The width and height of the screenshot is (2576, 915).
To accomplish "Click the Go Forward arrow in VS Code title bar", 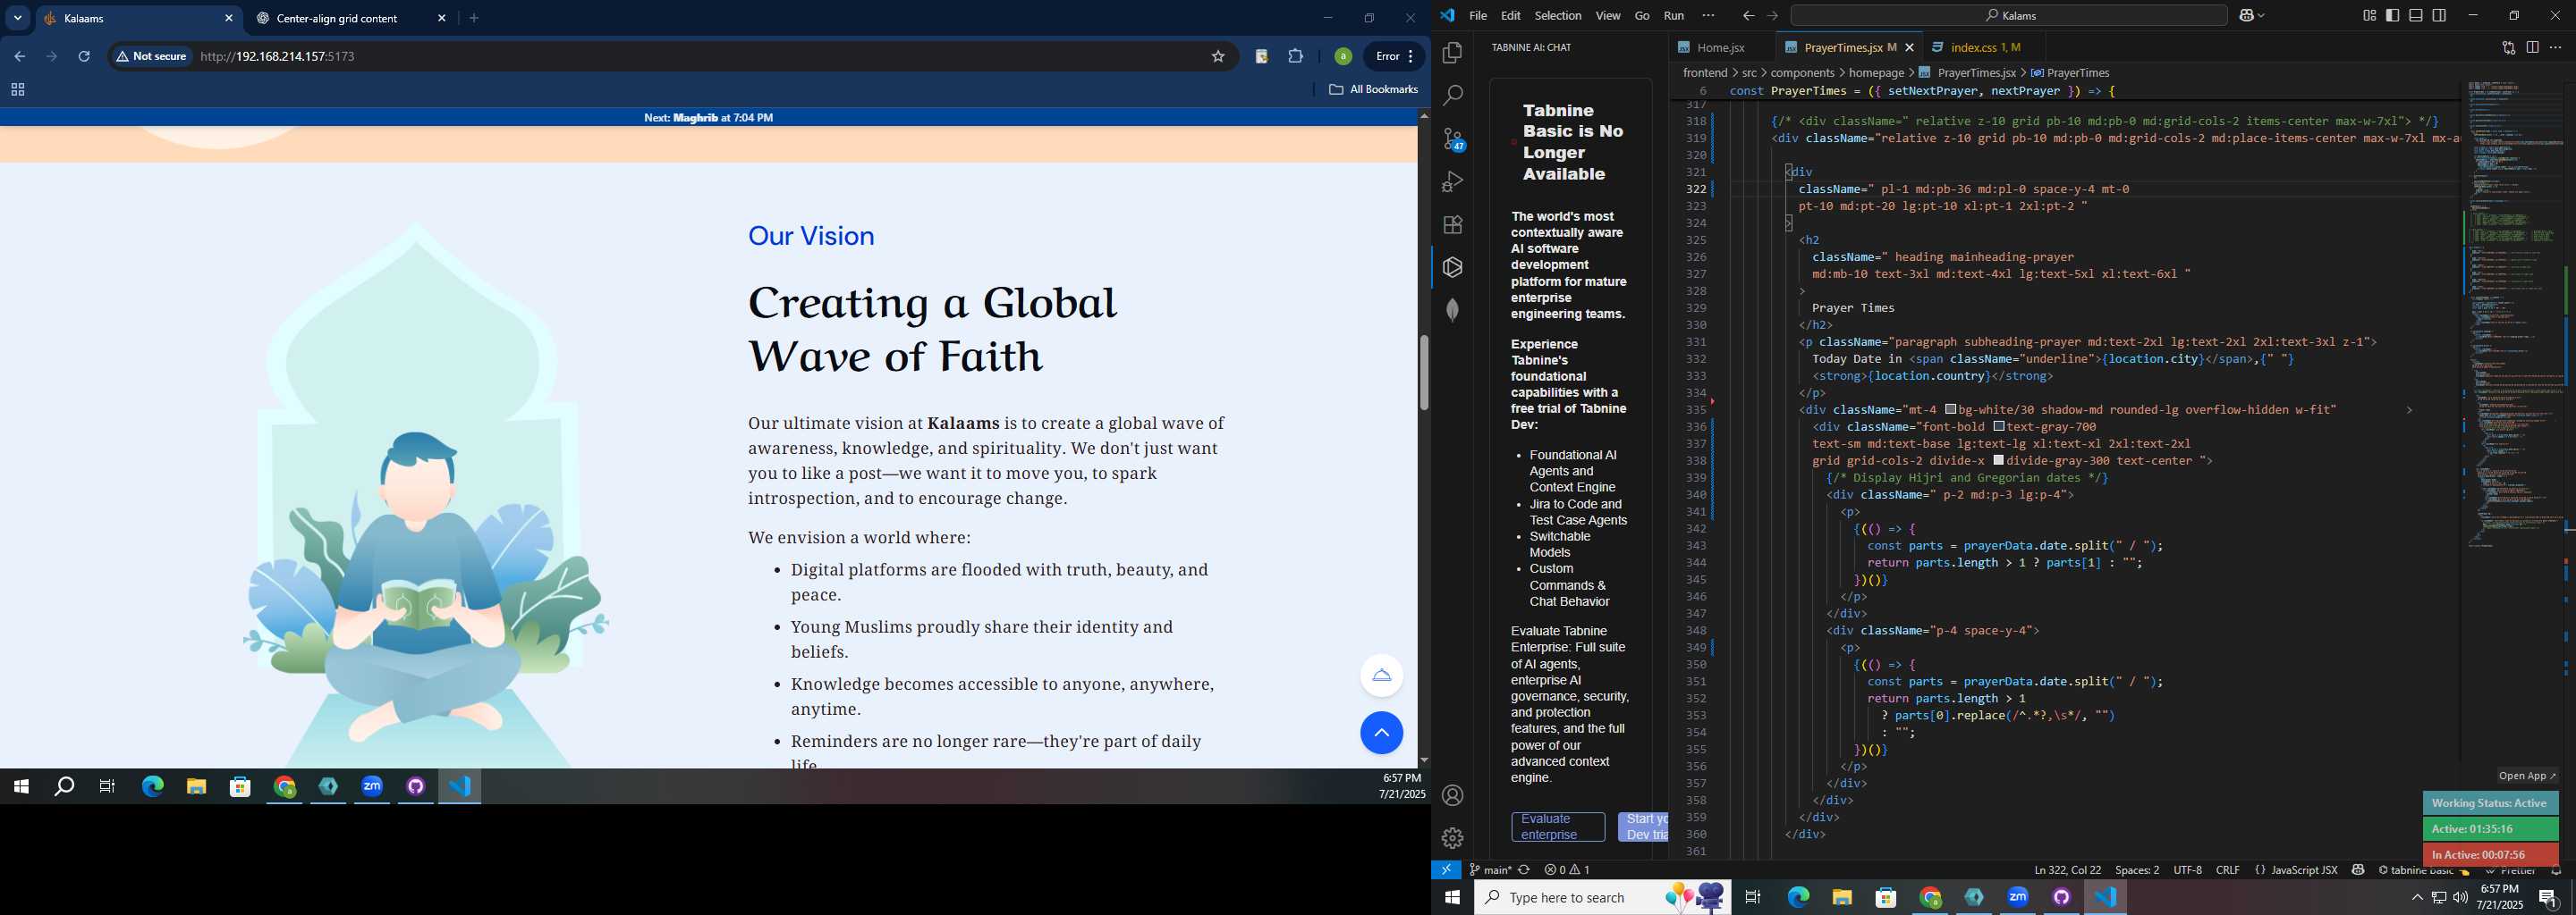I will 1772,16.
